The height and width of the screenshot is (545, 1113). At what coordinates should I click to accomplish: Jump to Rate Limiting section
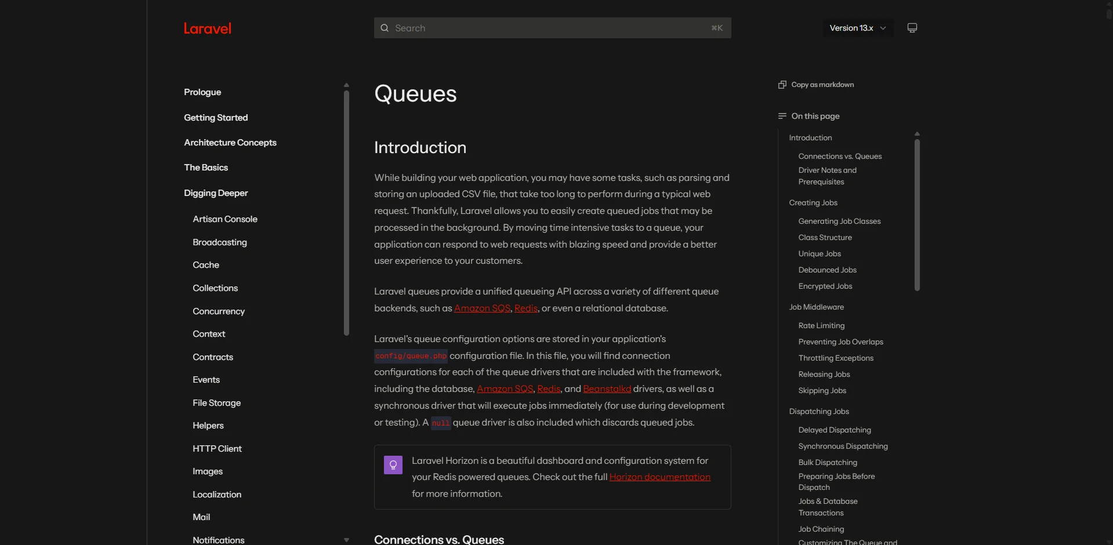[821, 326]
